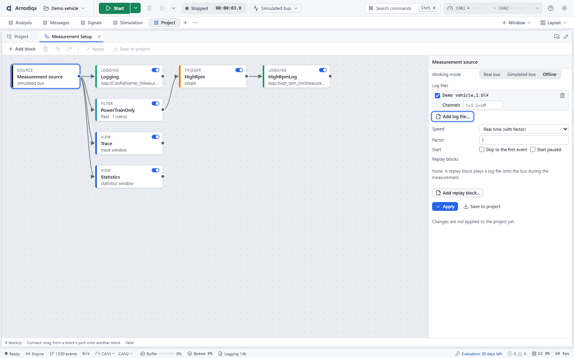Screen dimensions: 574x358
Task: Disable the HighRpmLog logging block
Action: (323, 70)
